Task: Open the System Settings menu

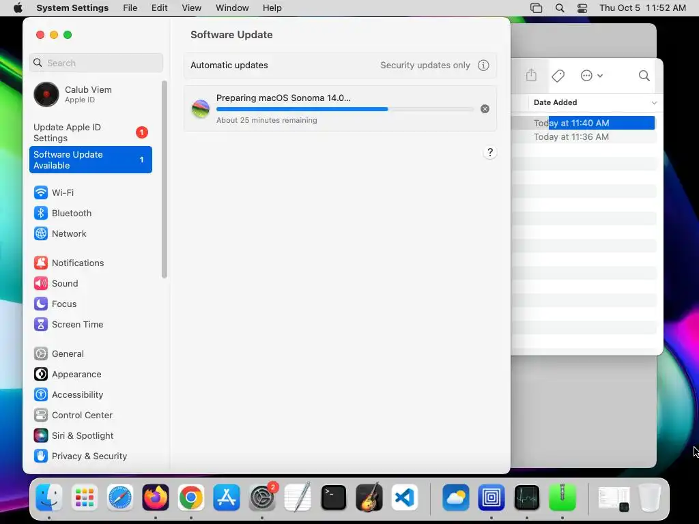Action: 72,8
